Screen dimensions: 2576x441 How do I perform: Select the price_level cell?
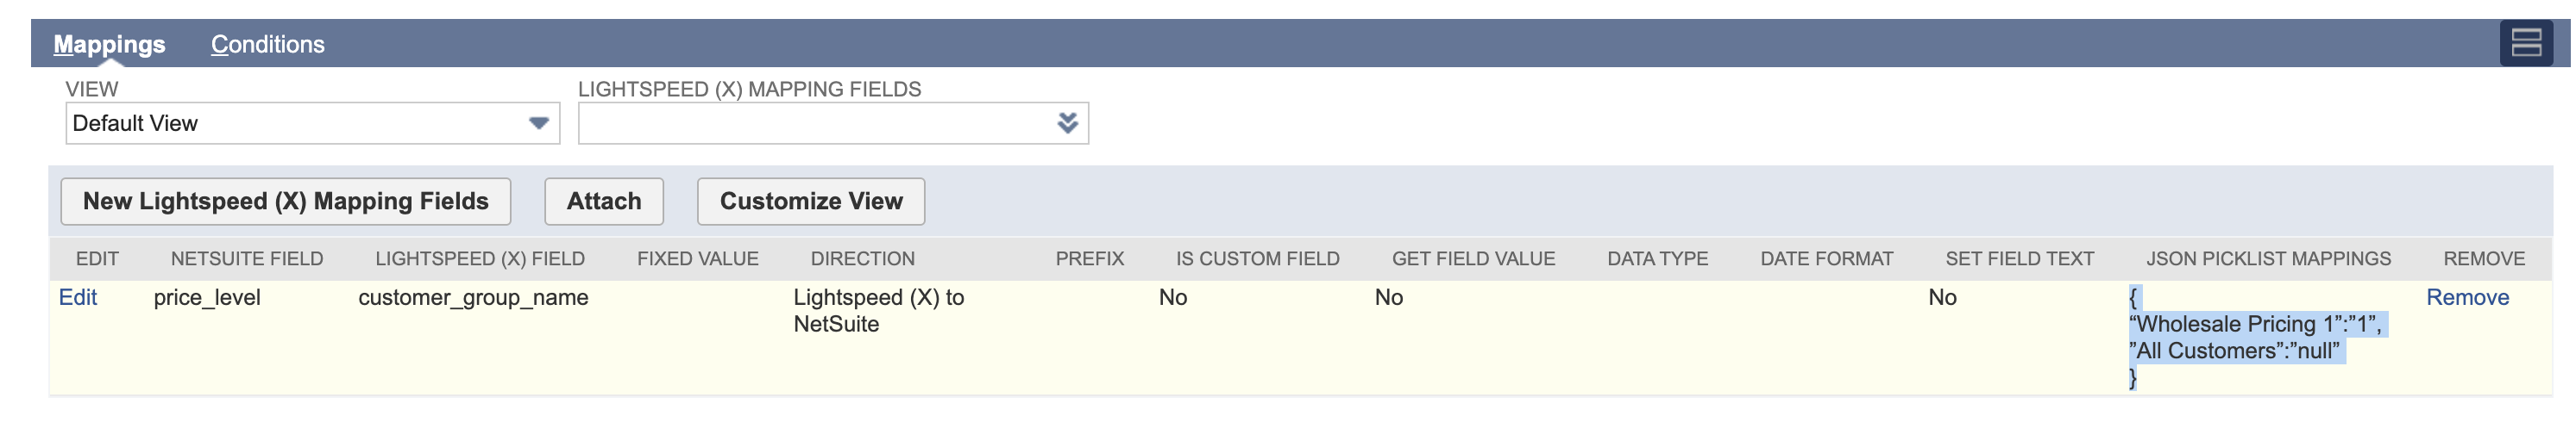(x=207, y=297)
